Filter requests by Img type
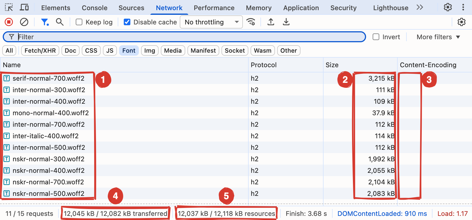Viewport: 472px width, 220px height. click(150, 50)
